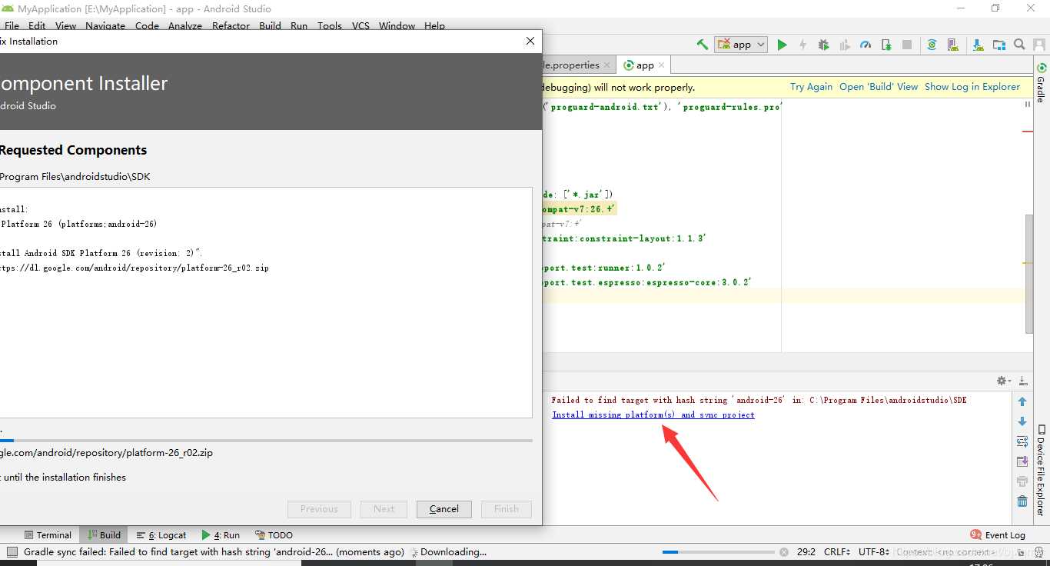
Task: Click the editor vertical scrollbar
Action: pyautogui.click(x=1029, y=274)
